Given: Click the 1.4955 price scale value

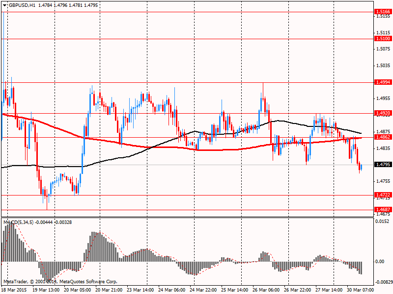Looking at the screenshot, I should [x=384, y=98].
